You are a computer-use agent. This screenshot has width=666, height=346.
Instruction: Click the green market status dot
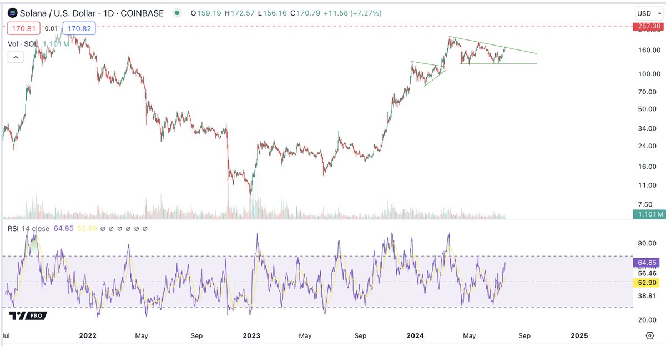[x=176, y=13]
